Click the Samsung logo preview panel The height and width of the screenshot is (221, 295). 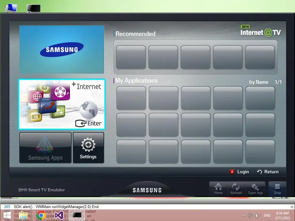click(62, 49)
